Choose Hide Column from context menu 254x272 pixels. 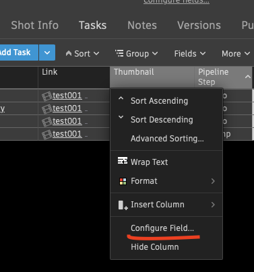(155, 247)
